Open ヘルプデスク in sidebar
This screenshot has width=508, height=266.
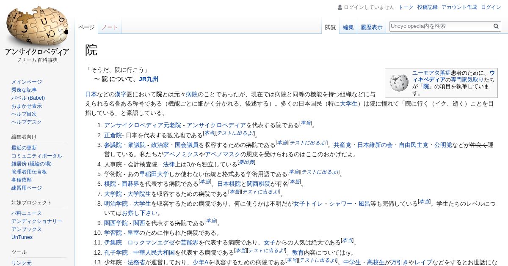(27, 122)
